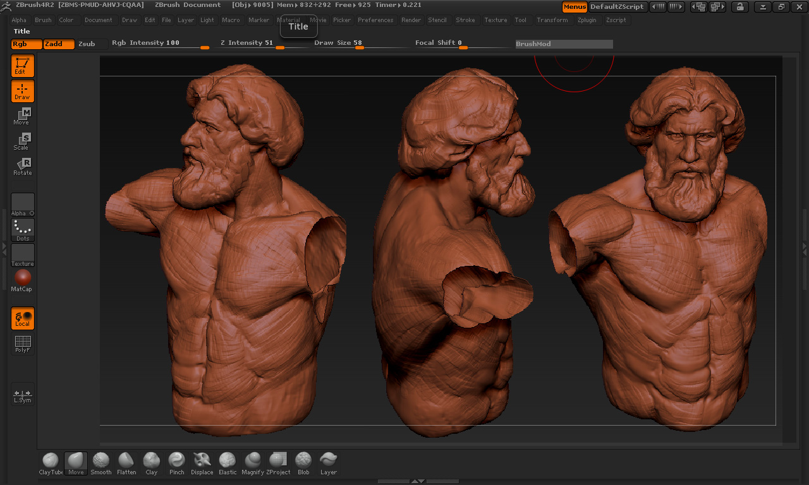This screenshot has height=485, width=809.
Task: Open the Dots stroke type popup
Action: pos(23,230)
